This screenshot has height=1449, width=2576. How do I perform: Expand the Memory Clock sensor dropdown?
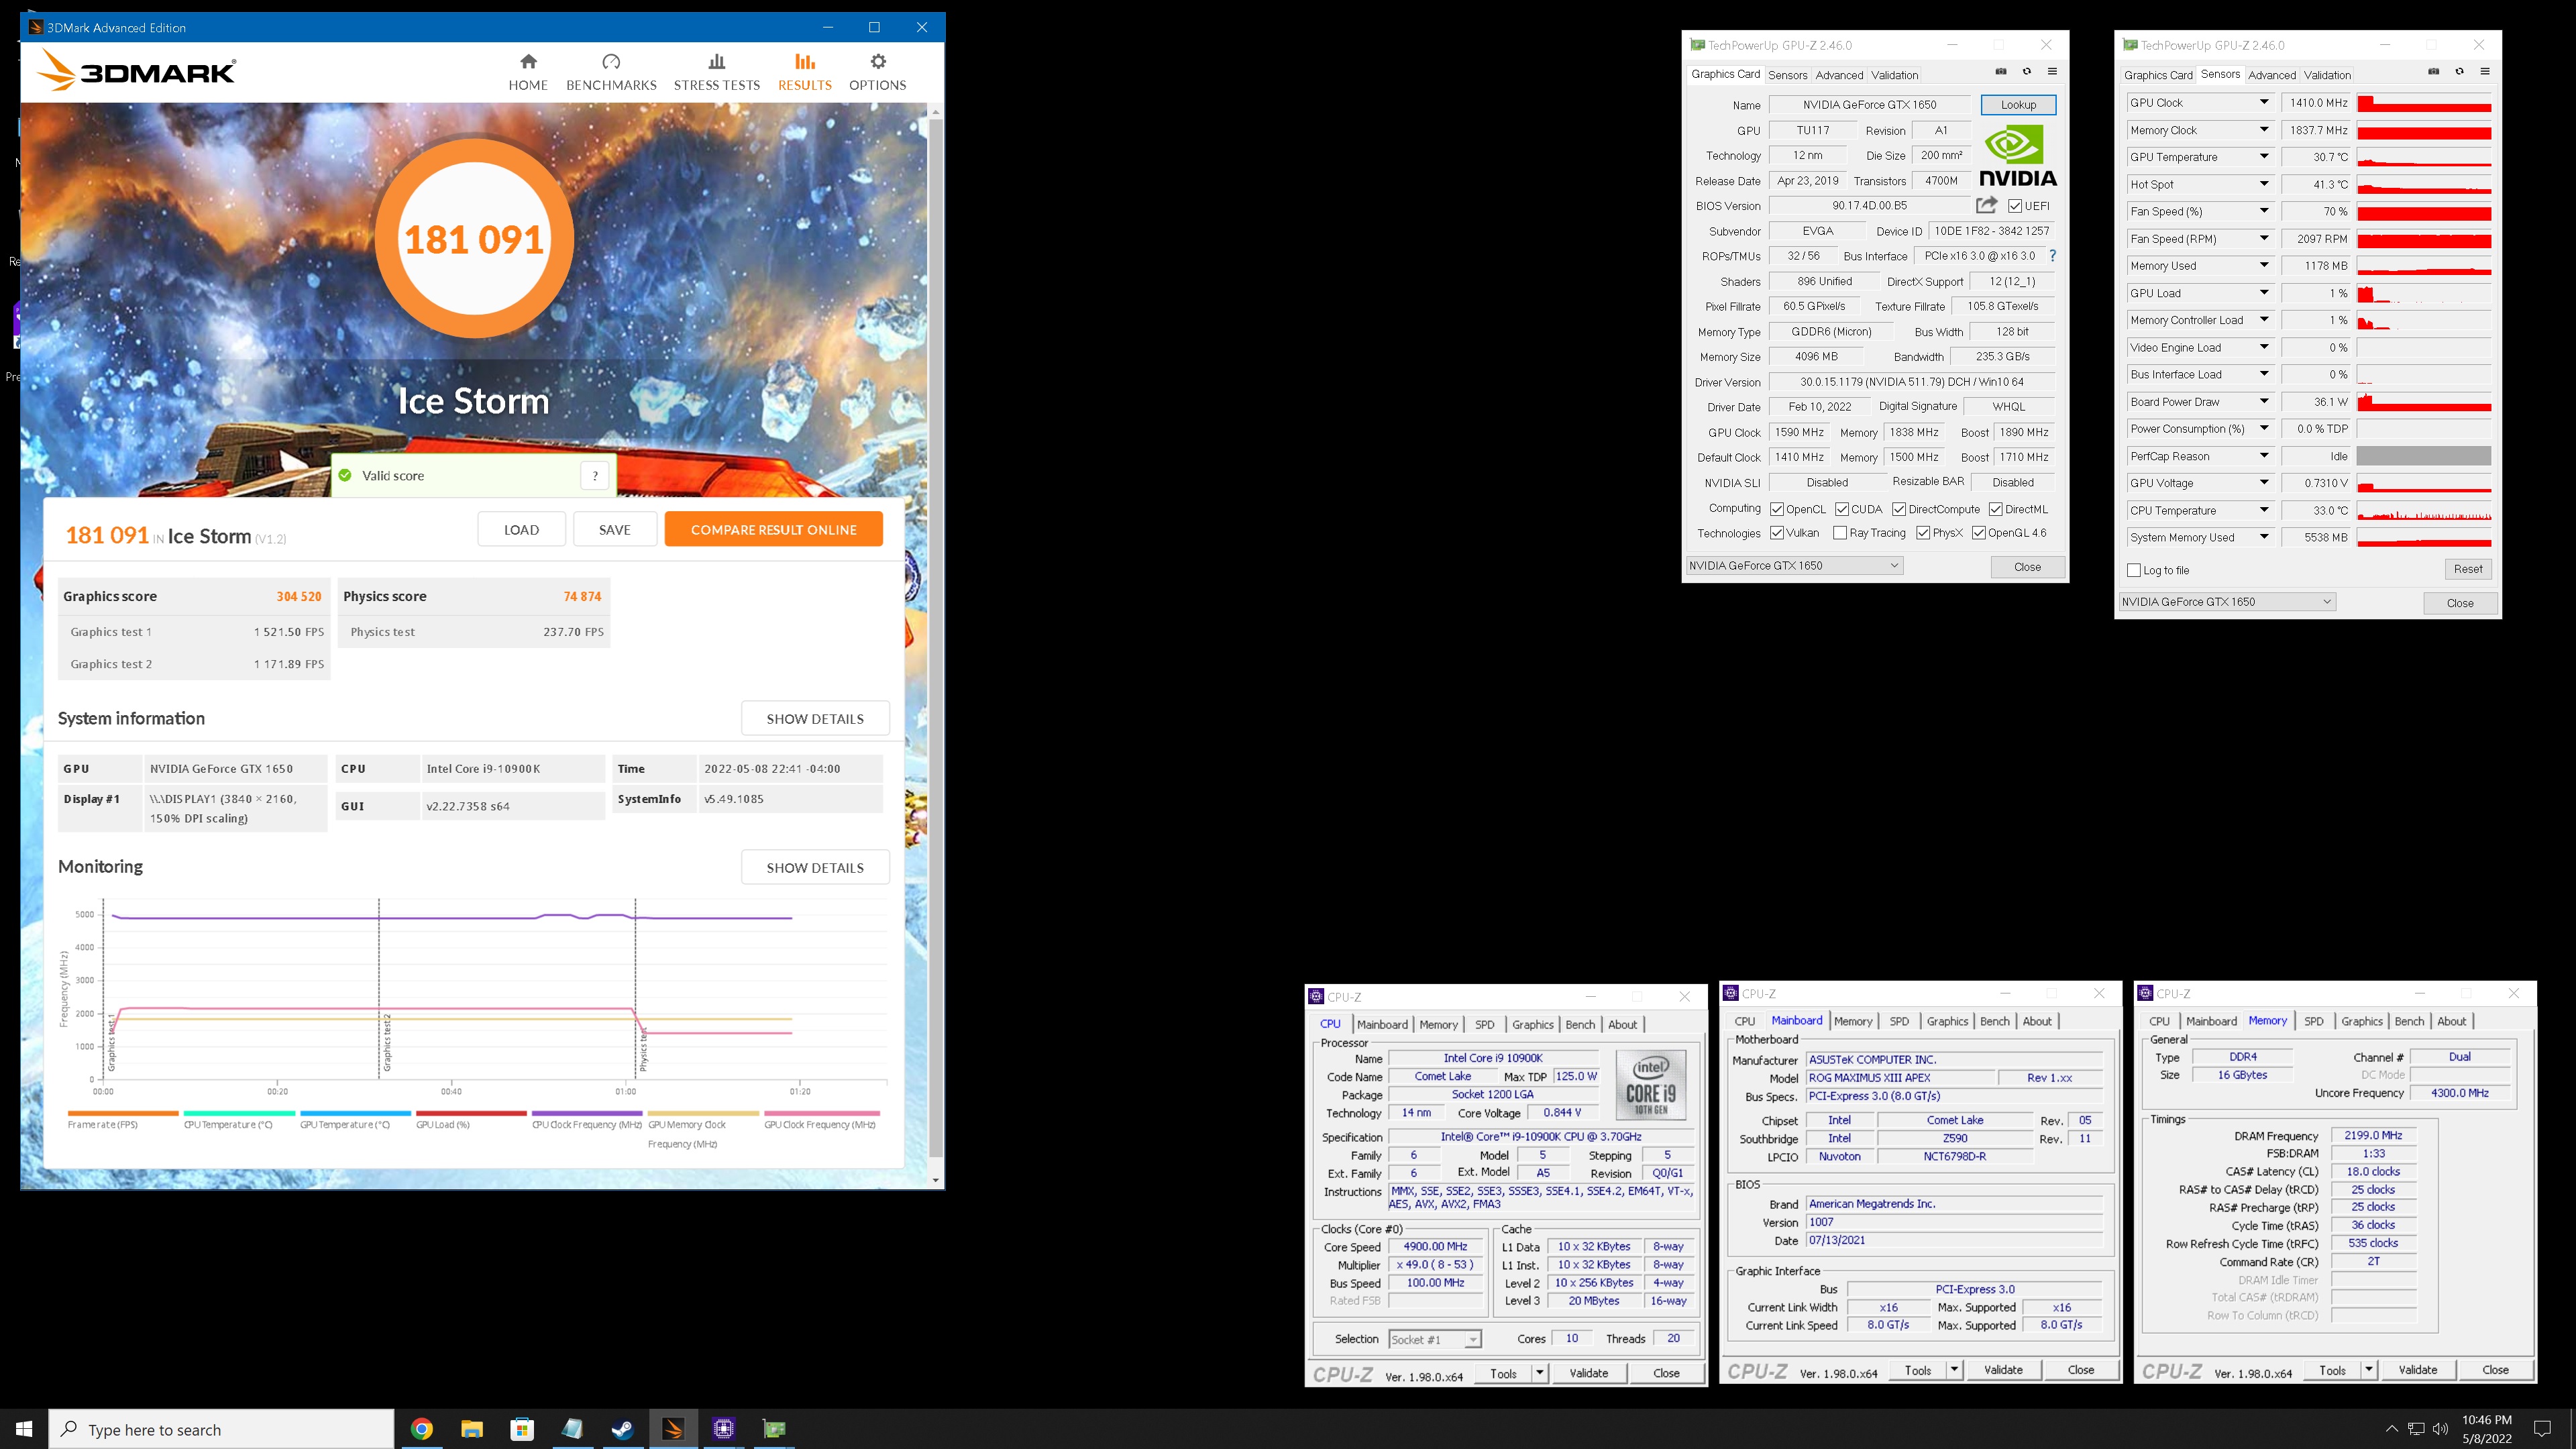[x=2264, y=130]
